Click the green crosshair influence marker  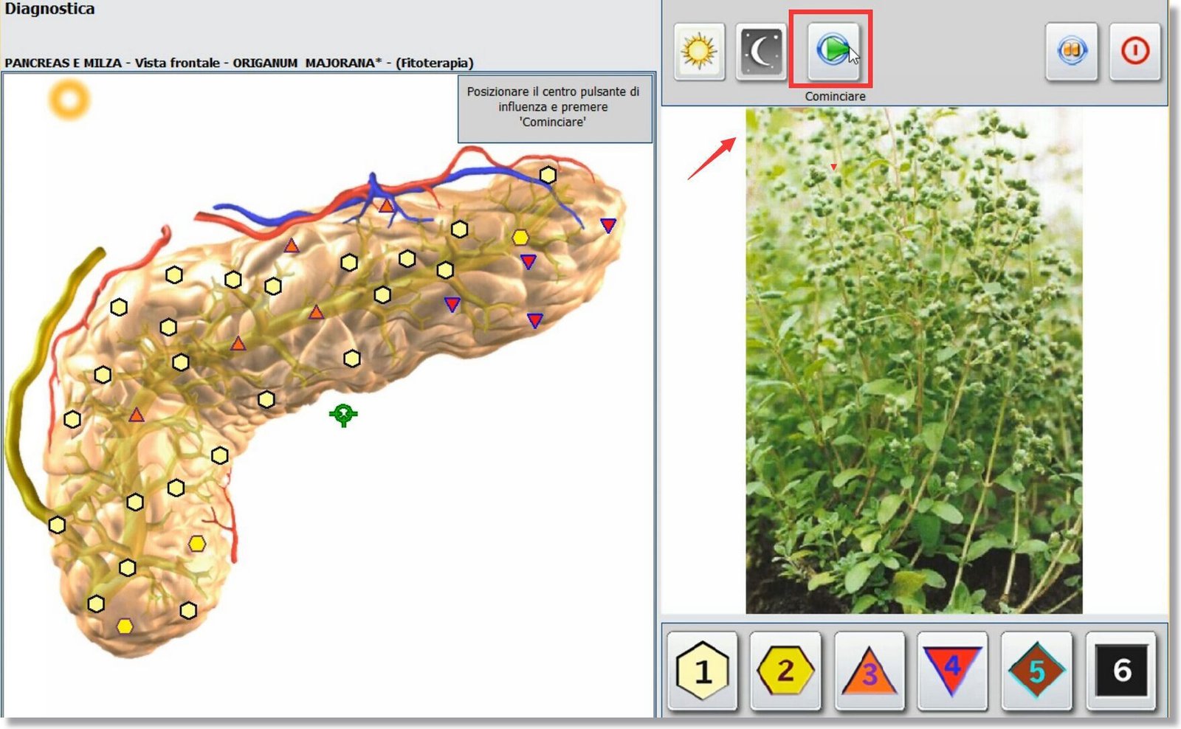pos(343,415)
